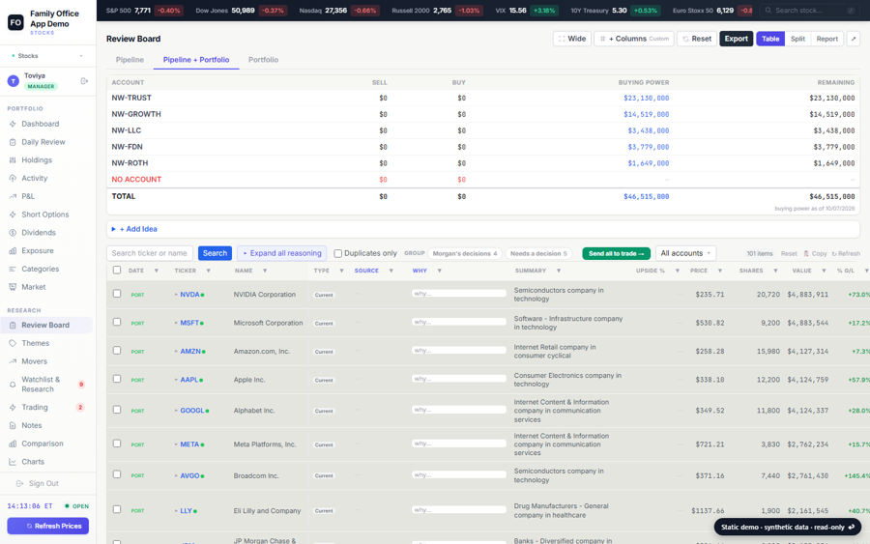The image size is (870, 544).
Task: Open the P&L page
Action: pyautogui.click(x=28, y=196)
